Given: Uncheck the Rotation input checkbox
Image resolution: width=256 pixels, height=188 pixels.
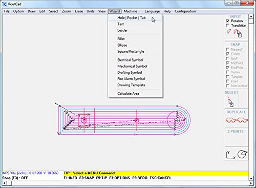Looking at the screenshot, I should (x=227, y=21).
